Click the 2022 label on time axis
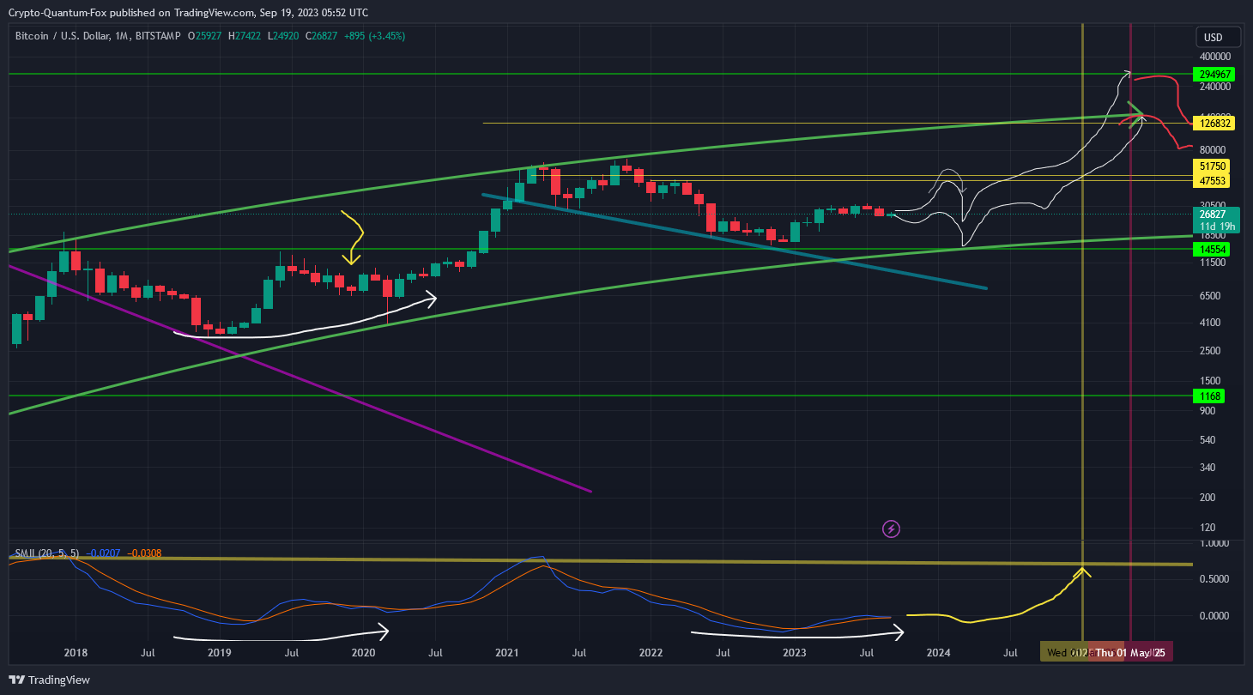The image size is (1253, 695). pos(651,653)
